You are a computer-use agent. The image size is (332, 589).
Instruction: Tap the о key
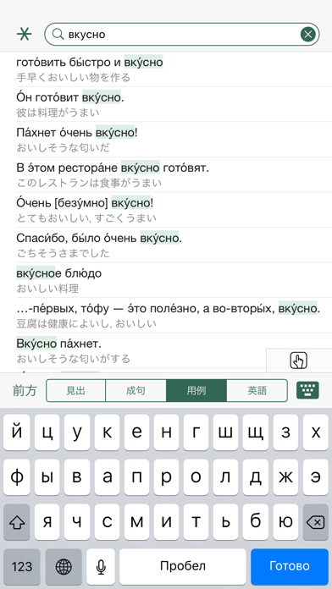pyautogui.click(x=196, y=477)
